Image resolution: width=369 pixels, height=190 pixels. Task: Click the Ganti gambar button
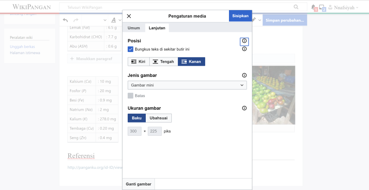pos(138,184)
